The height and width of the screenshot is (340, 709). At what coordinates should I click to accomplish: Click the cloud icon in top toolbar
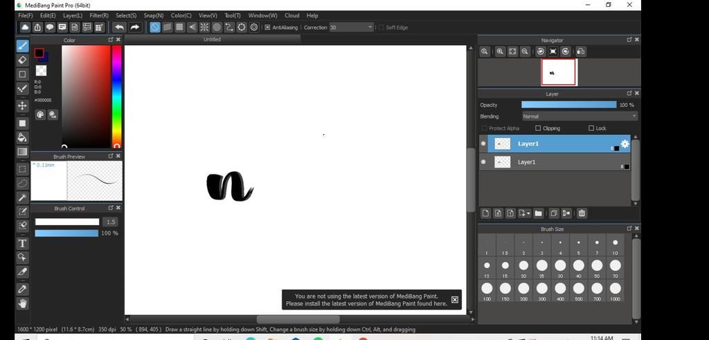pyautogui.click(x=26, y=27)
